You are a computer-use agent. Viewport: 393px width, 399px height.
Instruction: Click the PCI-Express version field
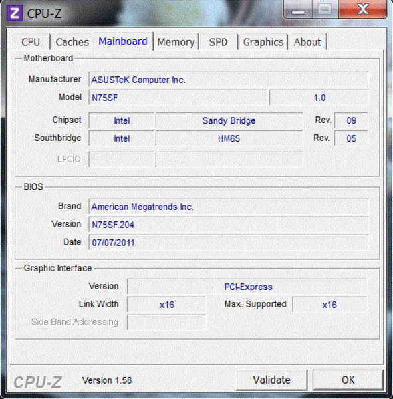(247, 287)
